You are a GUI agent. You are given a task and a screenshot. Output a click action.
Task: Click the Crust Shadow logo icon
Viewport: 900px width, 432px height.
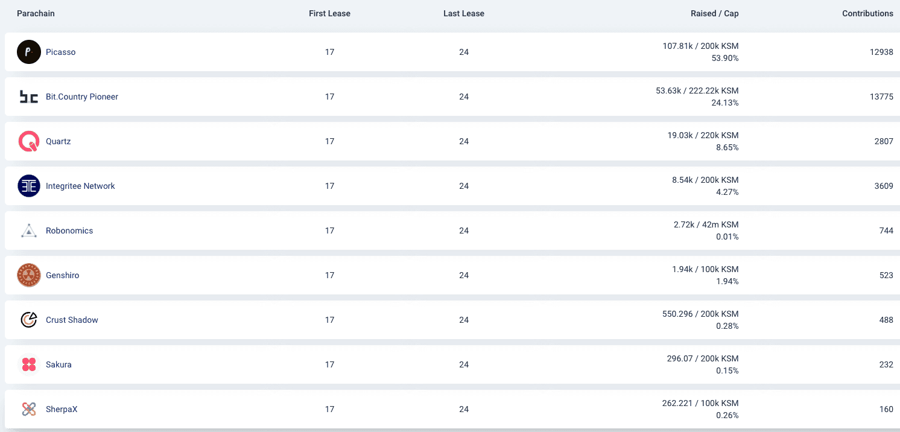(x=29, y=320)
